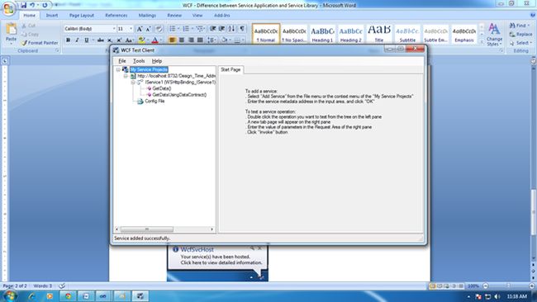This screenshot has height=302, width=537.
Task: Click the Multilevel List icon
Action: (x=200, y=29)
